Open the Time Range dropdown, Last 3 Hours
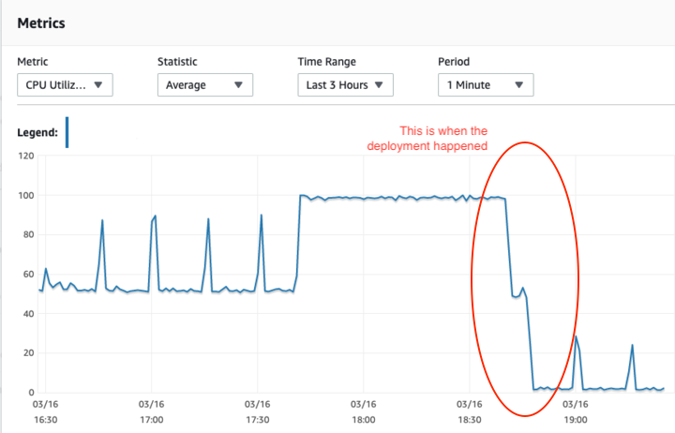The image size is (675, 433). 345,84
